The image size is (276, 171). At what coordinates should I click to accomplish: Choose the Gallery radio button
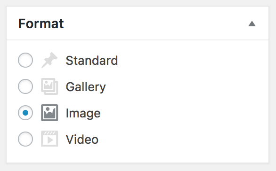(25, 86)
